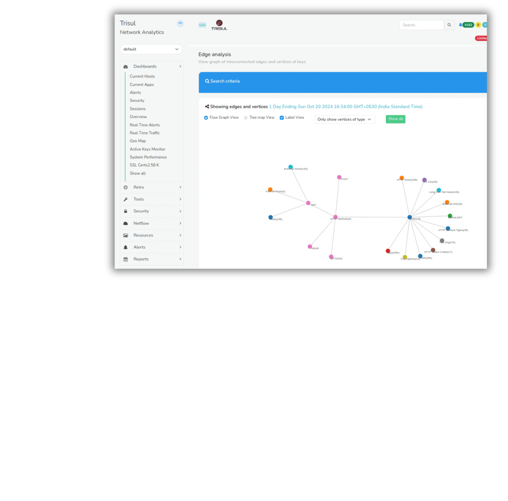Viewport: 508px width, 501px height.
Task: Select Tree map View radio button
Action: [x=247, y=117]
